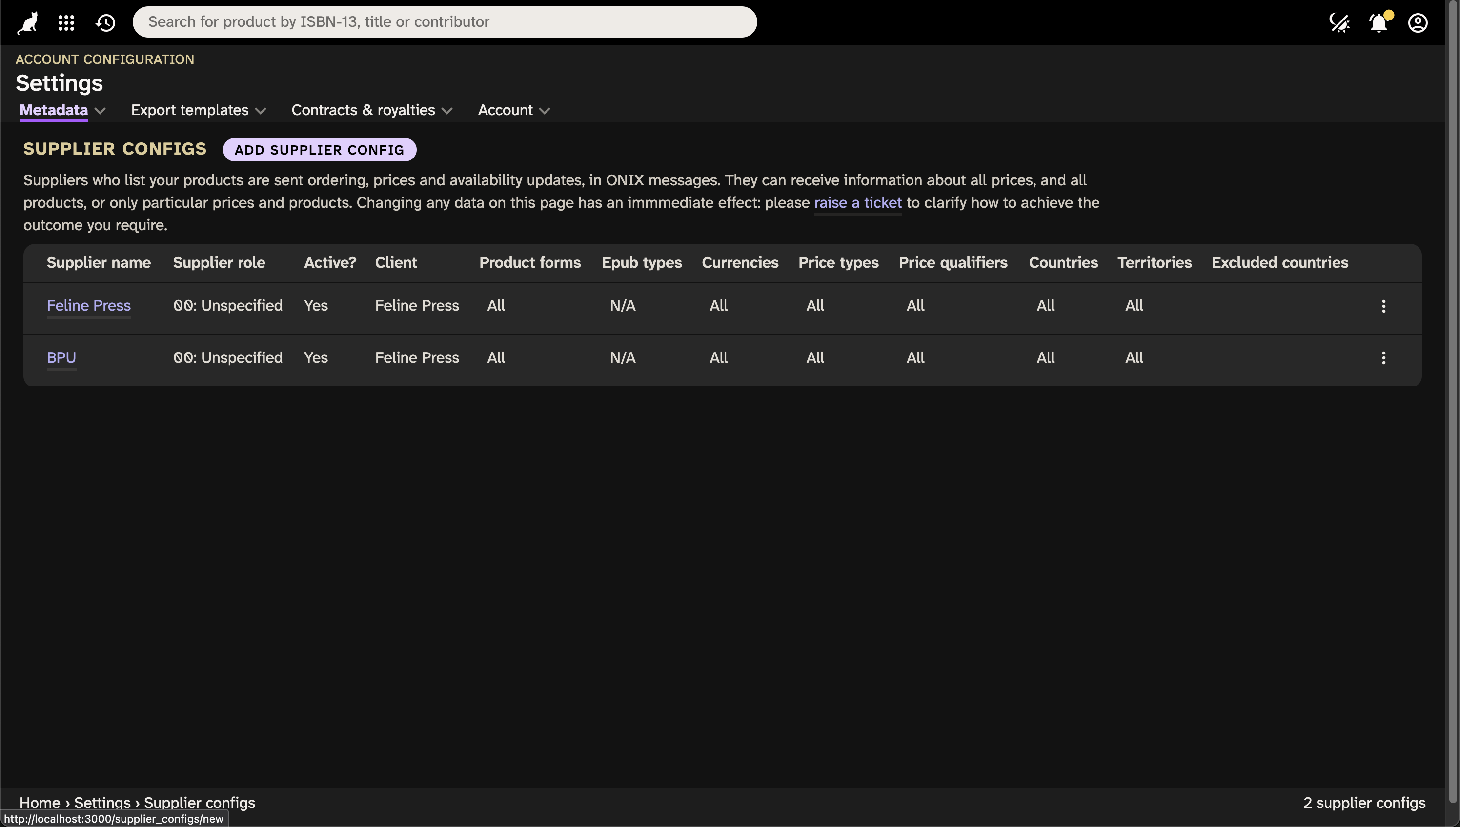Viewport: 1460px width, 827px height.
Task: Click the notifications bell icon
Action: point(1378,23)
